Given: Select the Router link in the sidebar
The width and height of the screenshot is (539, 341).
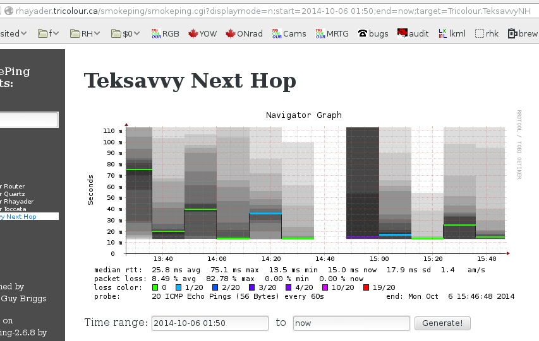Looking at the screenshot, I should (13, 187).
